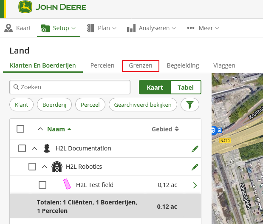Toggle the select-all checkbox in header
Image resolution: width=263 pixels, height=224 pixels.
coord(20,129)
